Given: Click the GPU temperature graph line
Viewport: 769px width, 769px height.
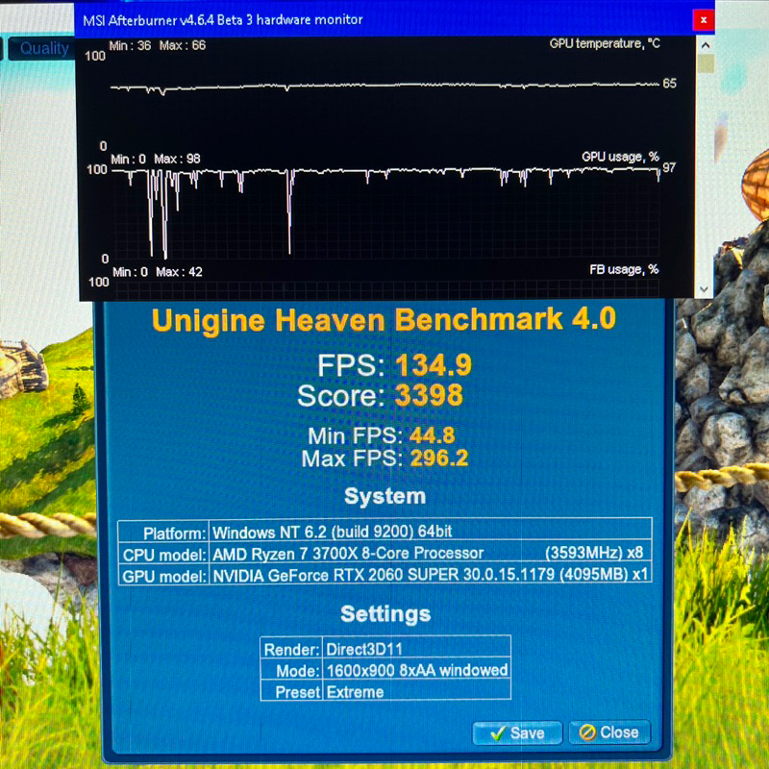Looking at the screenshot, I should pyautogui.click(x=384, y=86).
